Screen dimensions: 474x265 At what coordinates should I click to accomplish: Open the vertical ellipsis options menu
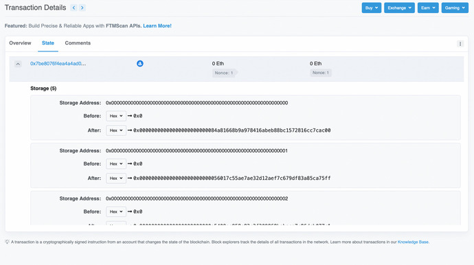(460, 44)
